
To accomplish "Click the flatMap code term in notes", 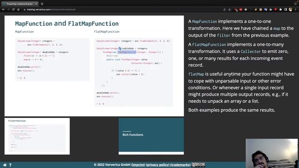I will tap(196, 74).
